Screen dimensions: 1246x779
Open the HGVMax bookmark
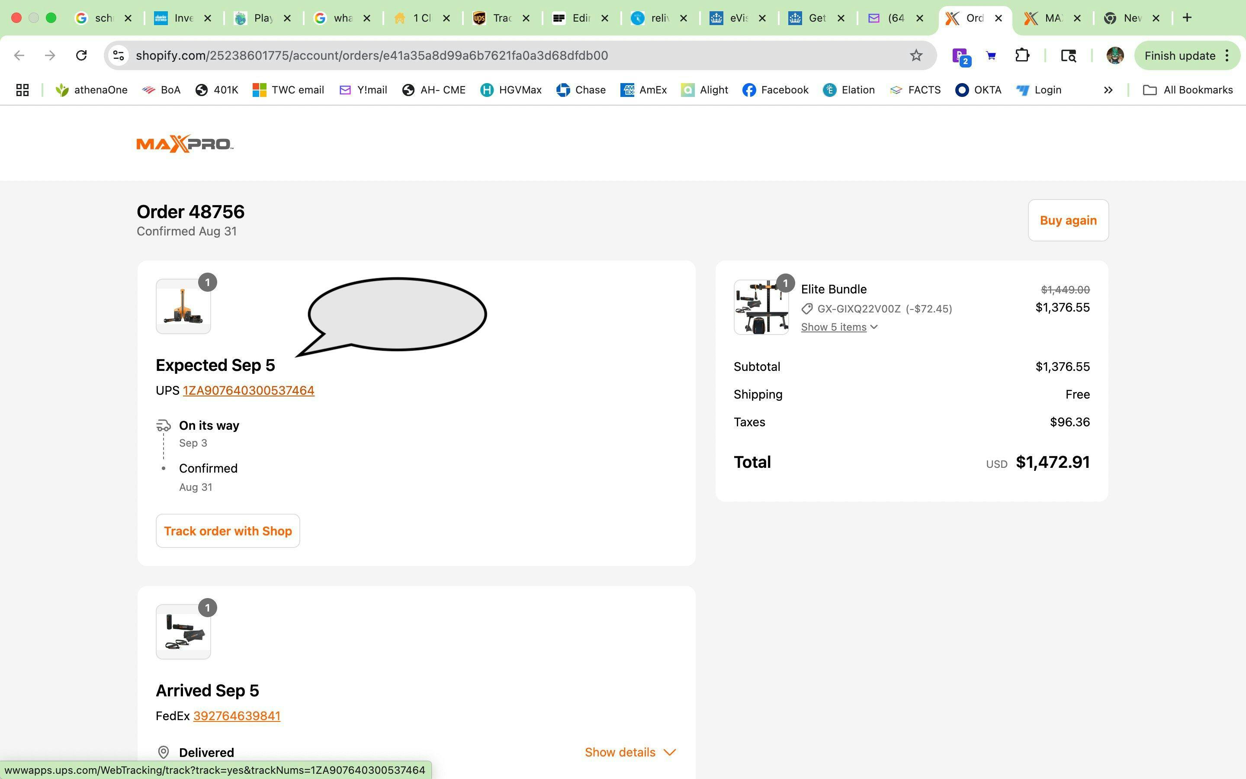(x=511, y=90)
